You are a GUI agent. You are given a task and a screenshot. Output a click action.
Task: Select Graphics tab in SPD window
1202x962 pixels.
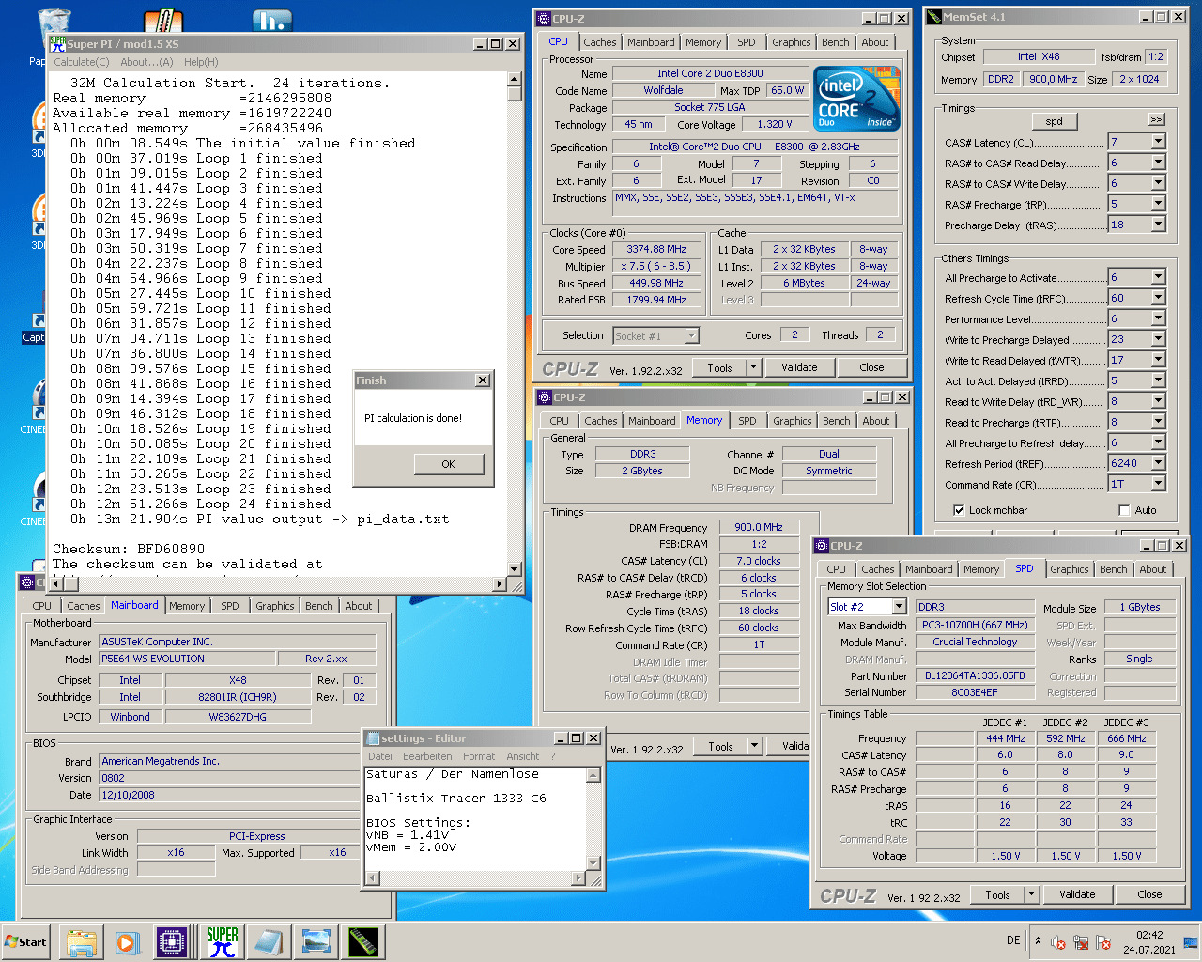pos(1070,569)
